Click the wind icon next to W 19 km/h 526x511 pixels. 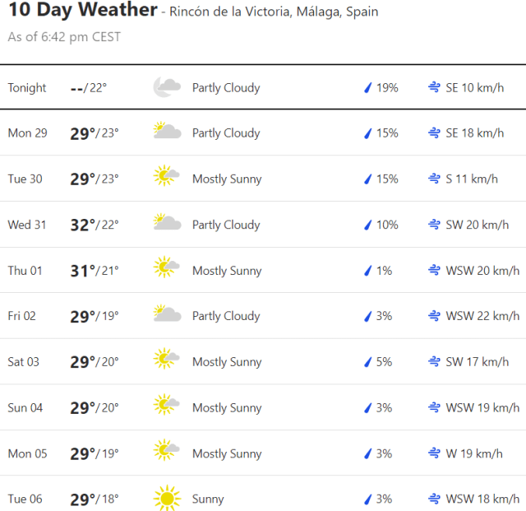click(x=434, y=453)
